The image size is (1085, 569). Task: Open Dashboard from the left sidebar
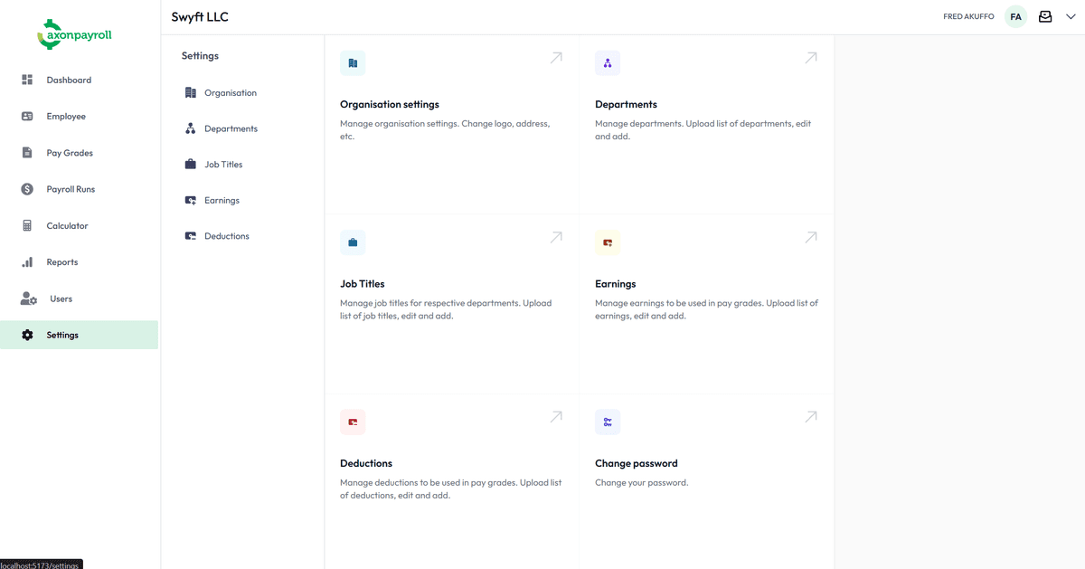69,81
